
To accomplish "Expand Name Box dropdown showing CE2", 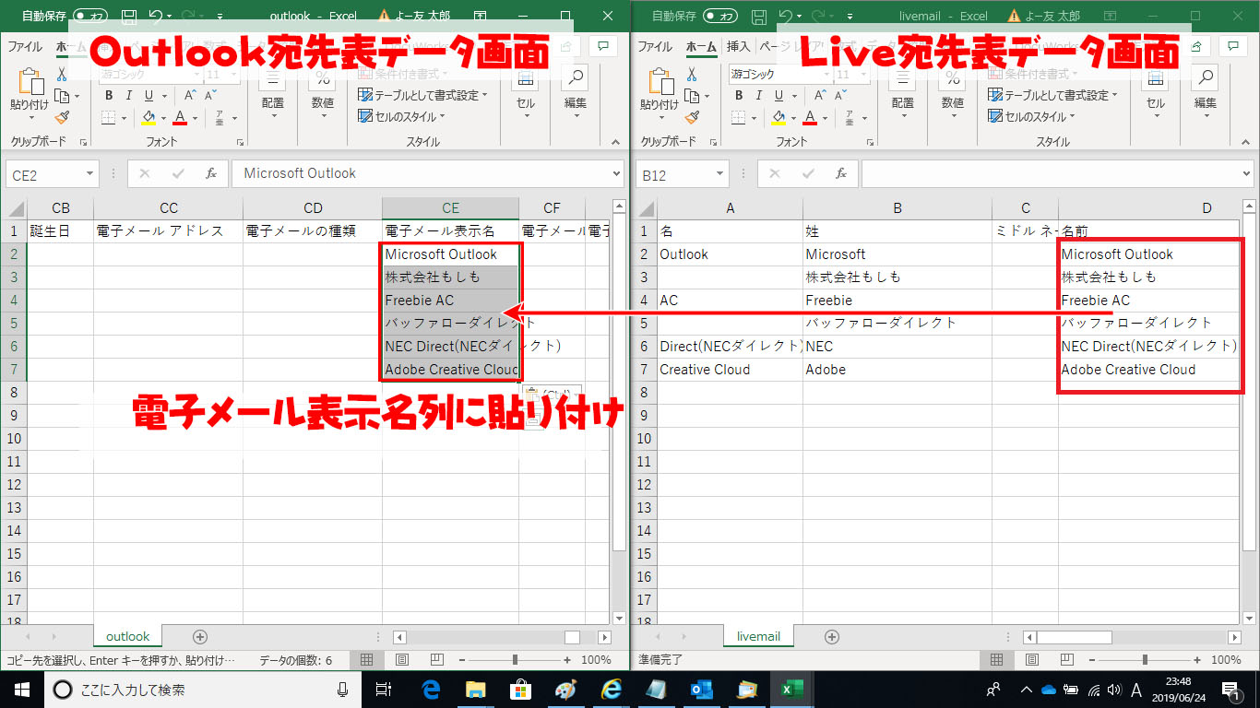I will coord(89,173).
